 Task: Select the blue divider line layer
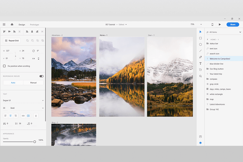[224, 64]
